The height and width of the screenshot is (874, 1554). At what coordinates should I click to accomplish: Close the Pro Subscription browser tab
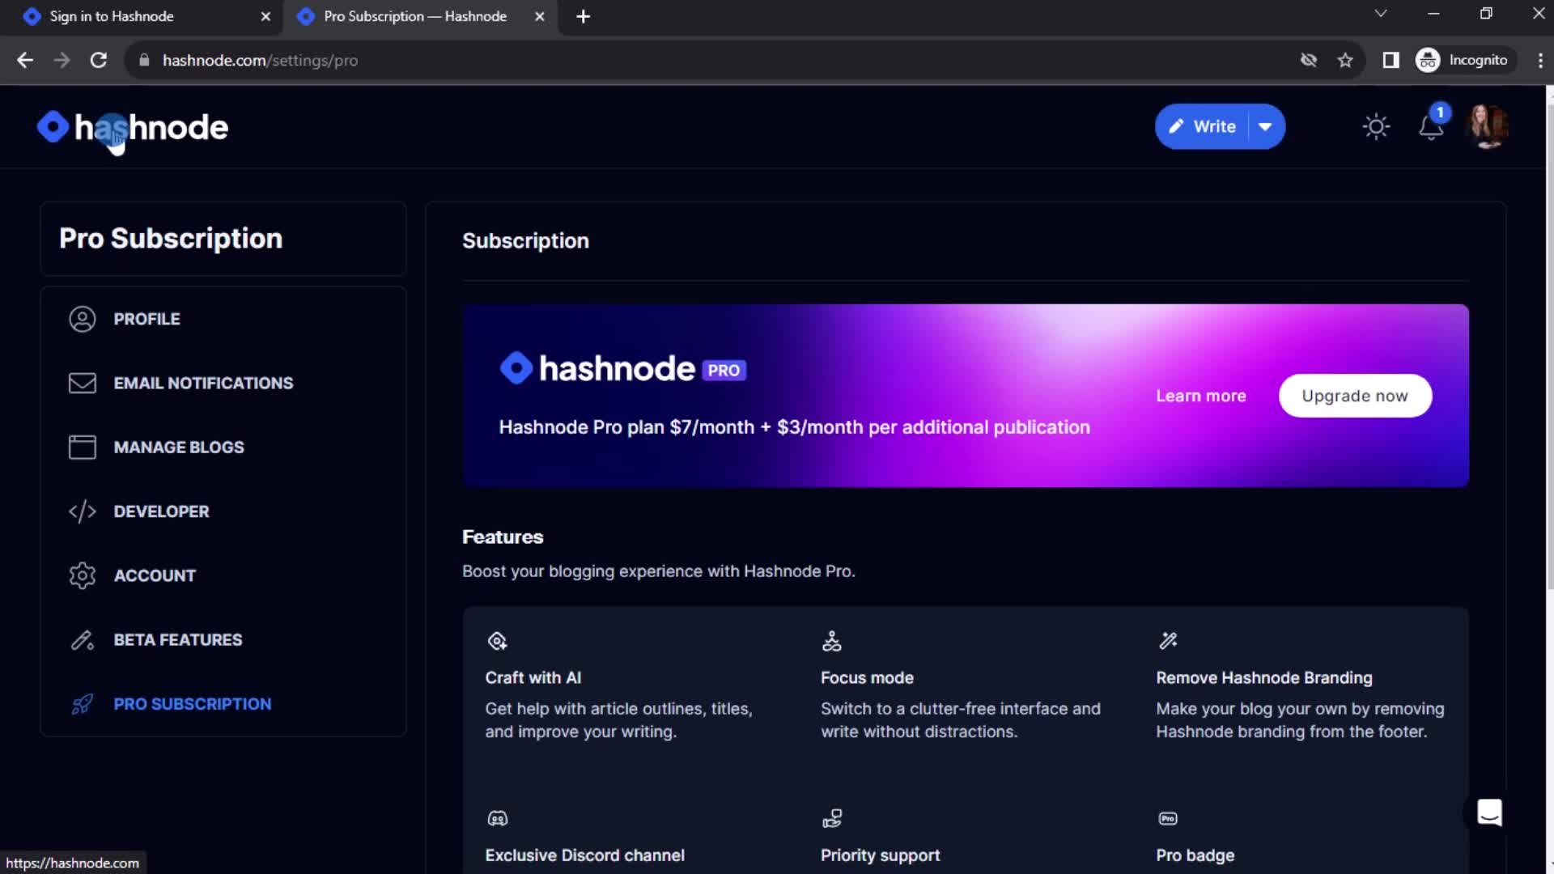pos(540,16)
